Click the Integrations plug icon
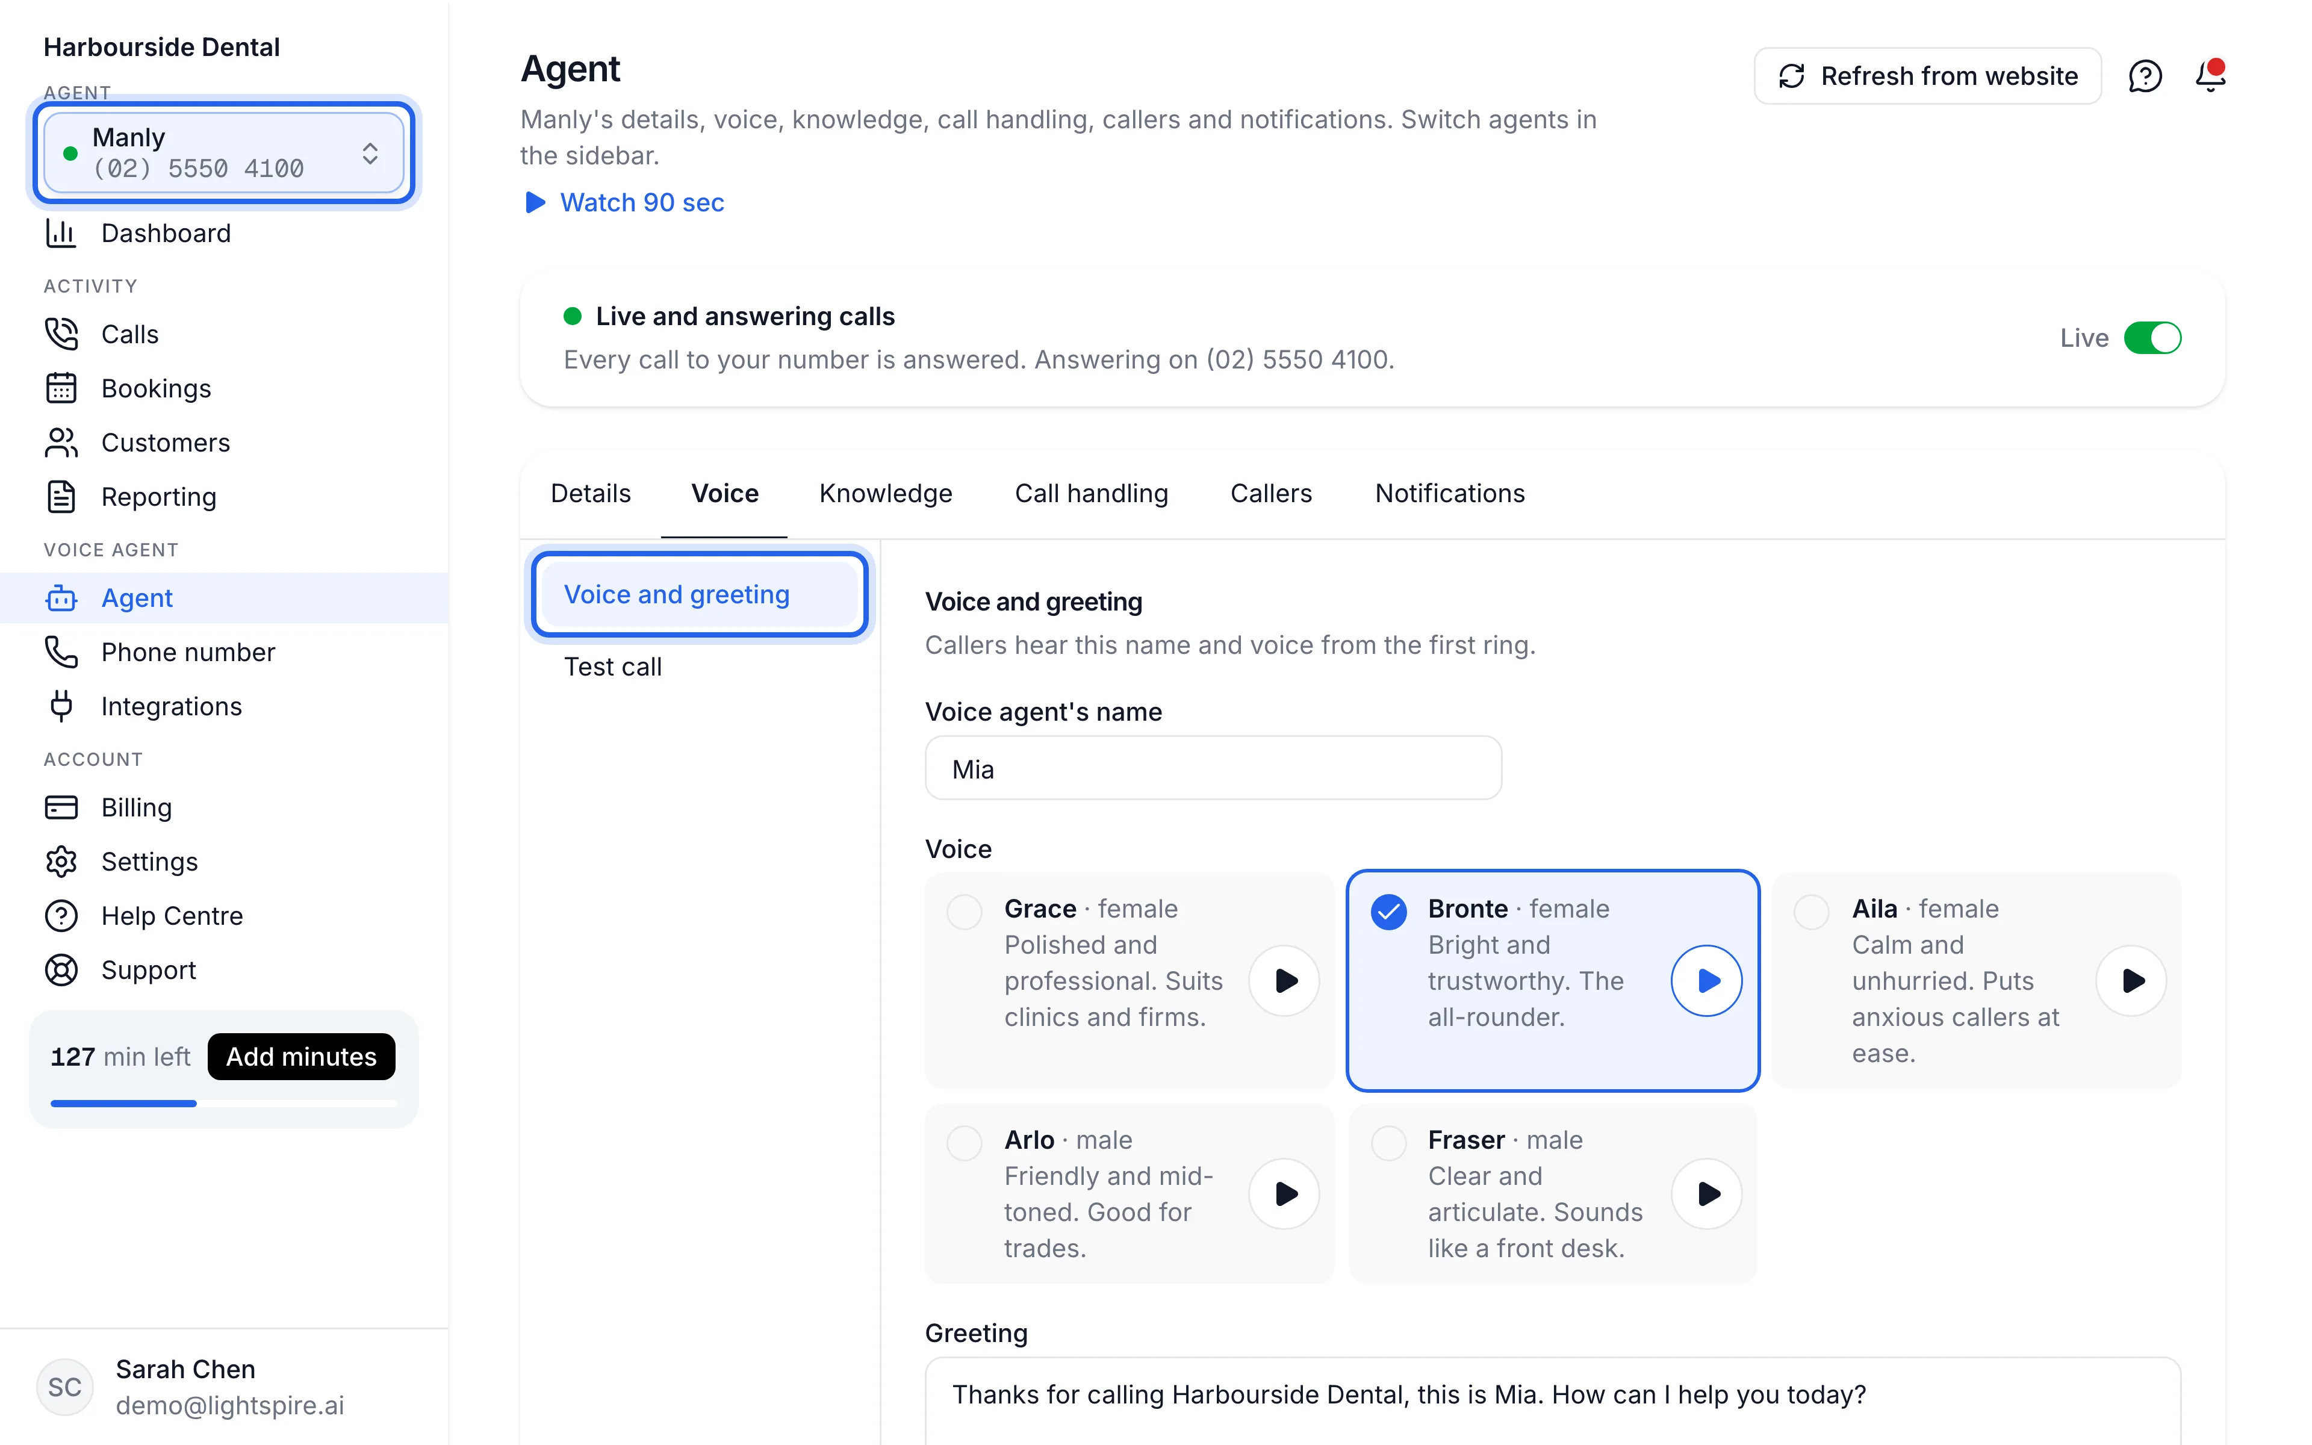This screenshot has width=2312, height=1445. 61,706
